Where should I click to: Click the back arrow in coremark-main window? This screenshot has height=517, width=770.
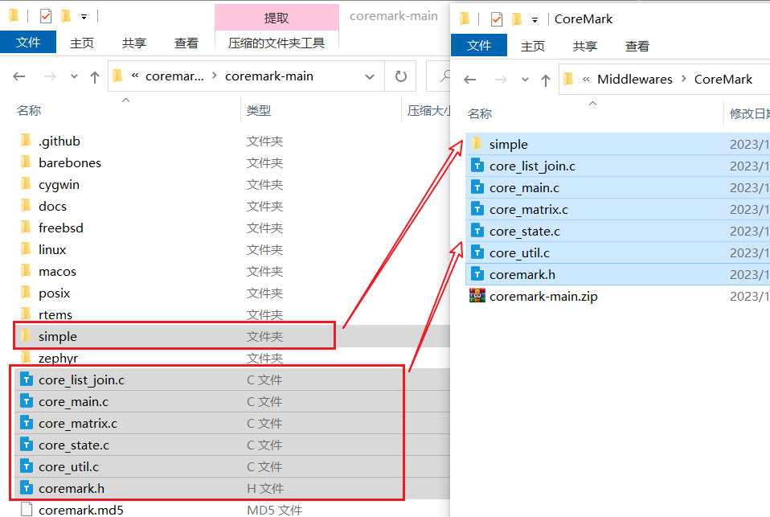[18, 75]
